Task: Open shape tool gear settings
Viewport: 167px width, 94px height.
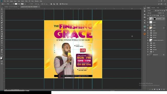Action: click(60, 4)
